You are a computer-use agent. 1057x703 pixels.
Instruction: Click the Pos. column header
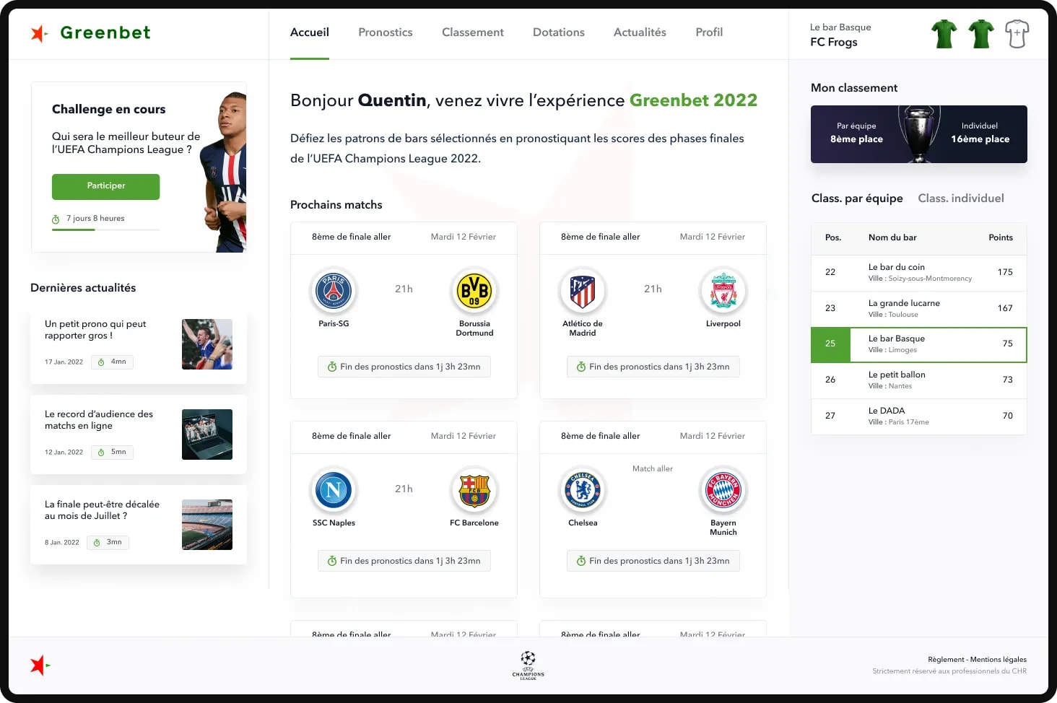click(833, 237)
